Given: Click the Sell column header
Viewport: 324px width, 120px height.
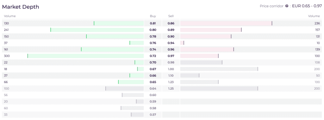Looking at the screenshot, I should click(171, 16).
